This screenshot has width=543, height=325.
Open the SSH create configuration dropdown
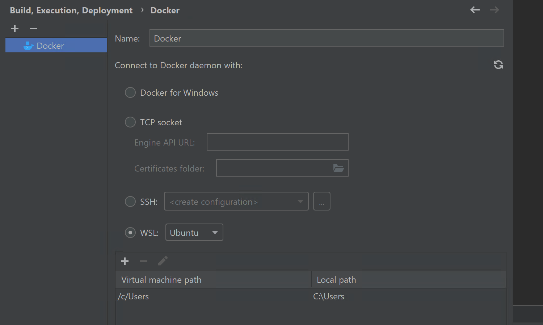236,201
